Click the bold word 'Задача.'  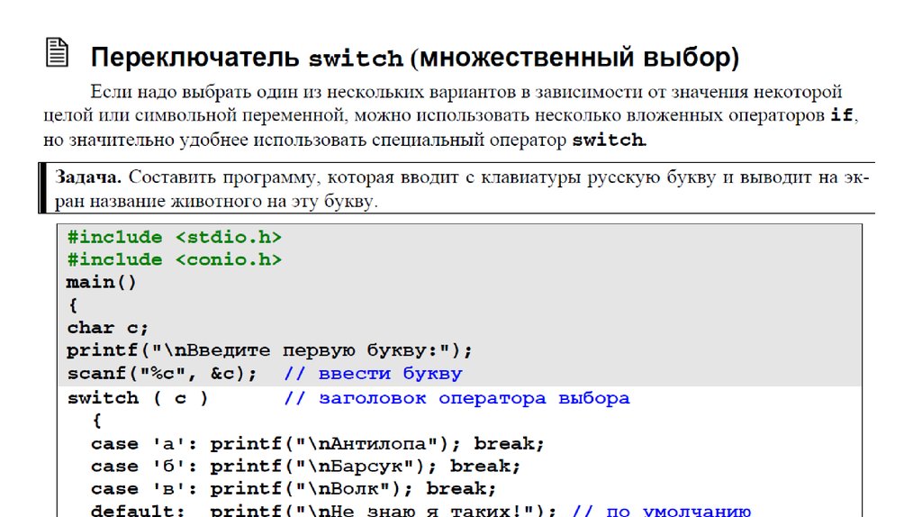tap(89, 177)
